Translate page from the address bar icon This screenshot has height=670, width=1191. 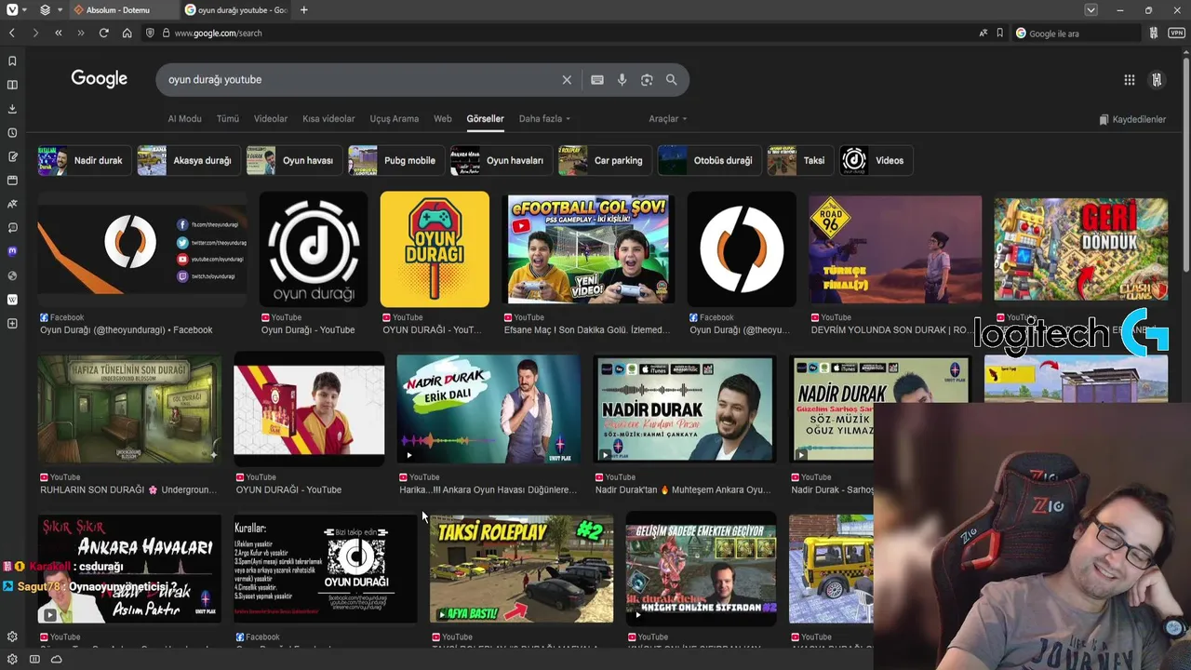coord(984,33)
